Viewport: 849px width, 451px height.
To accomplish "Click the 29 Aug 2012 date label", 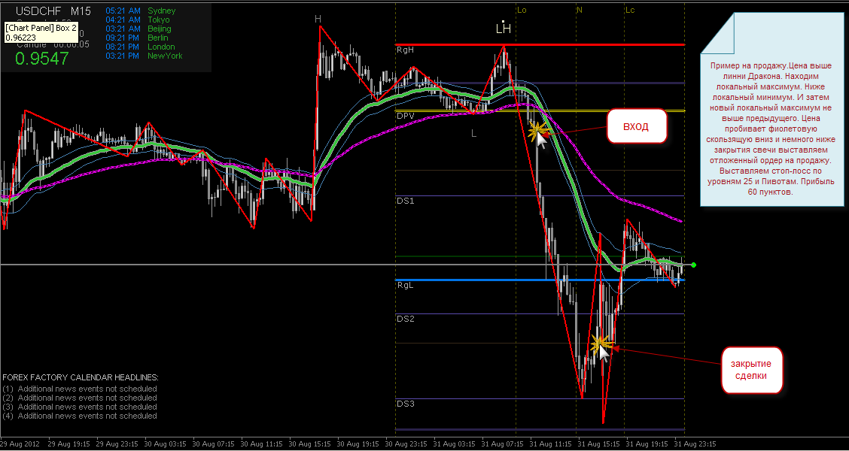I will (20, 444).
